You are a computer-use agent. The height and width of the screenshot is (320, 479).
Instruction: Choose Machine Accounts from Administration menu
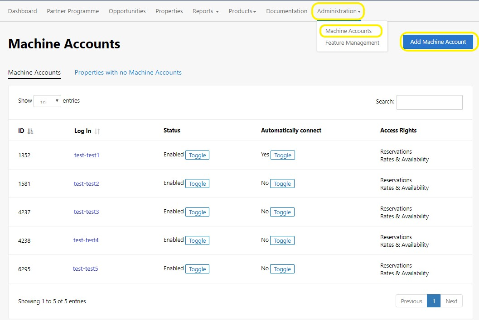tap(348, 31)
